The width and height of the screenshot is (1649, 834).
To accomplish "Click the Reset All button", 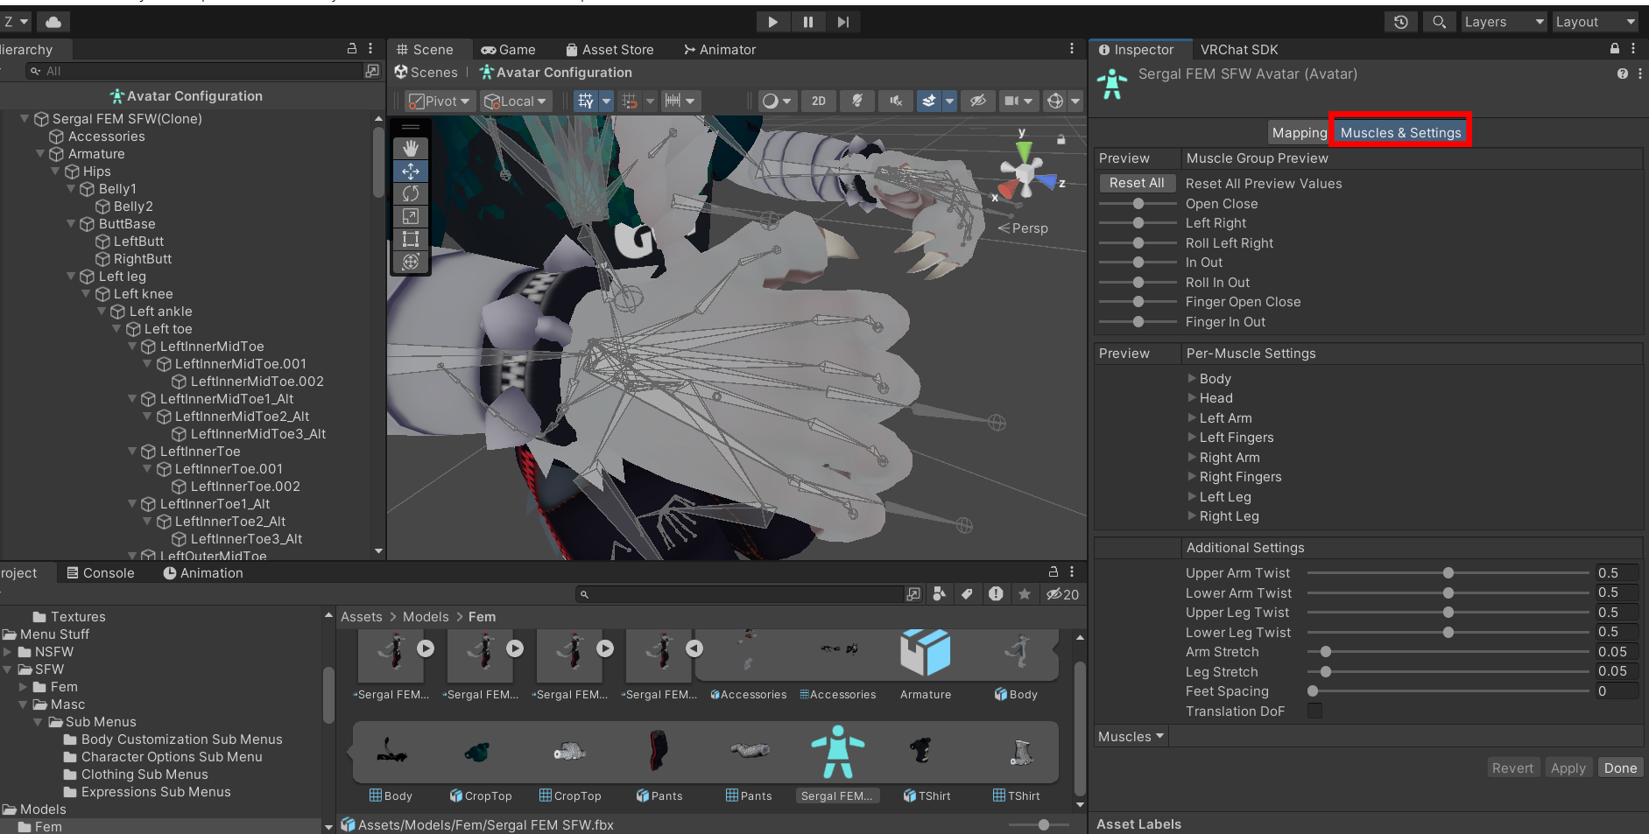I will coord(1136,183).
